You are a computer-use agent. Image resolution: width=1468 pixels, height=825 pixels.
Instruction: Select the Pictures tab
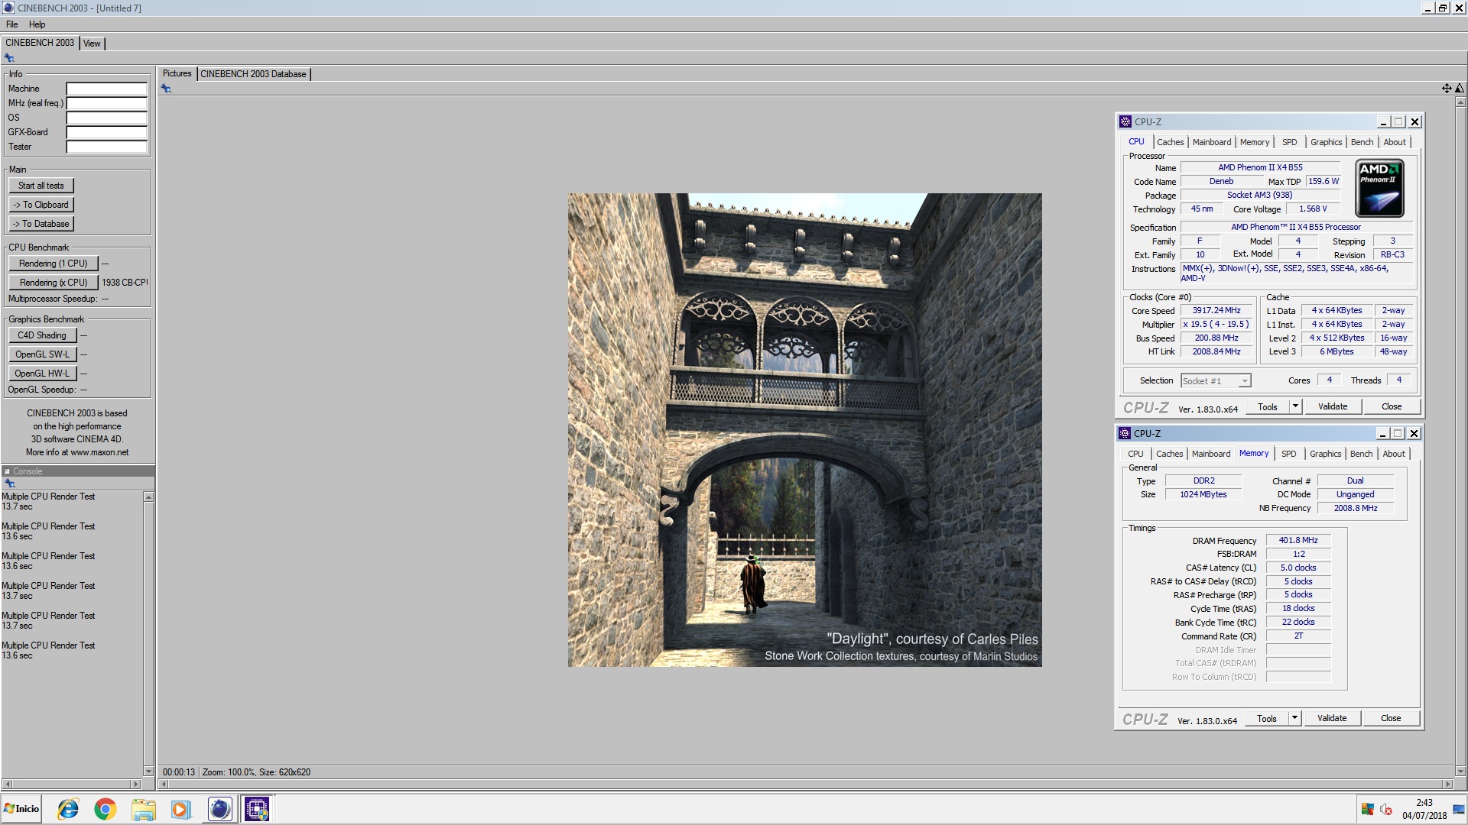click(x=177, y=73)
